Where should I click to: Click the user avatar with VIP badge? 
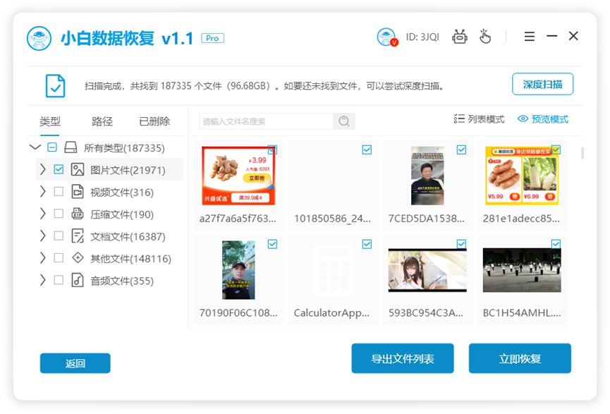(386, 37)
